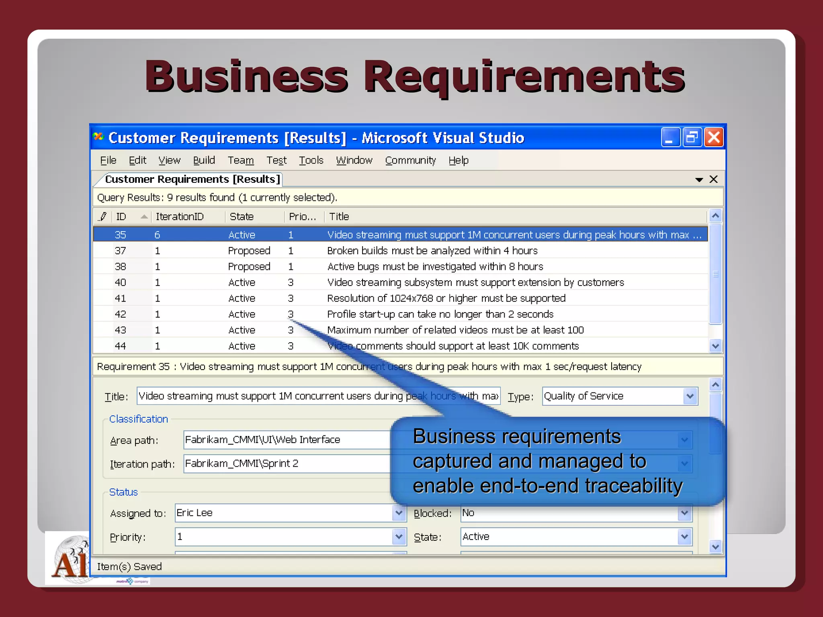Select row 40 video streaming subsystem requirement
823x617 pixels.
(400, 282)
